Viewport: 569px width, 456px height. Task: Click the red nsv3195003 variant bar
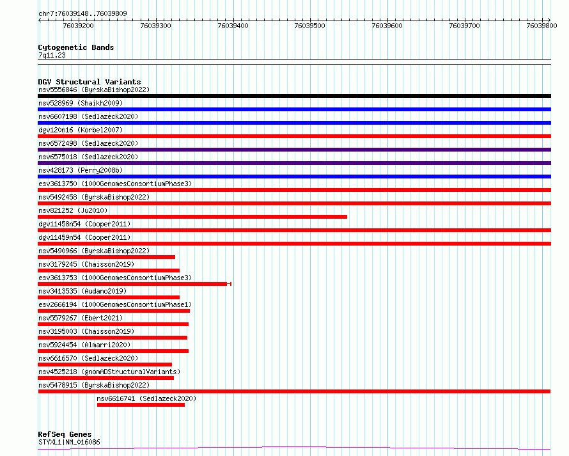[113, 338]
